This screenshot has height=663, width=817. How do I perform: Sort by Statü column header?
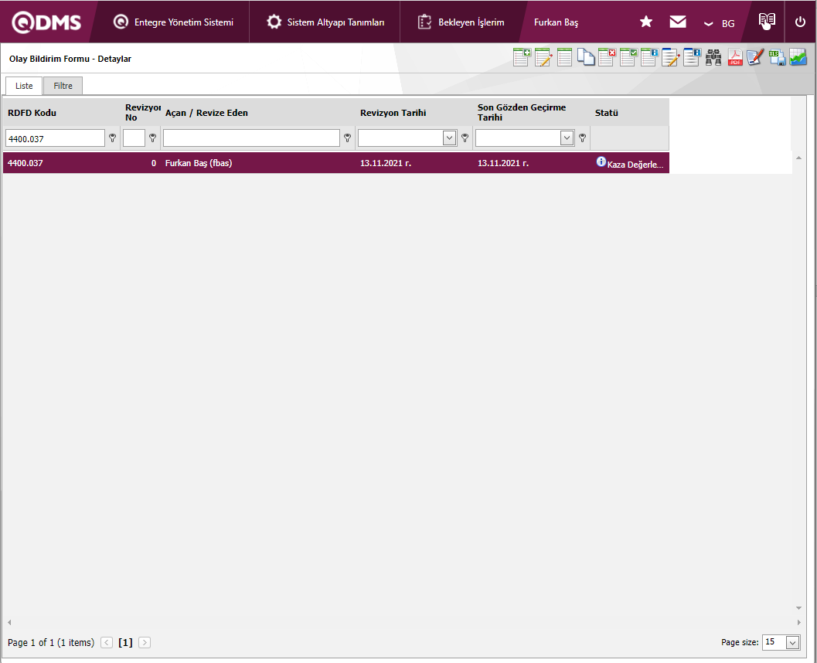tap(607, 113)
